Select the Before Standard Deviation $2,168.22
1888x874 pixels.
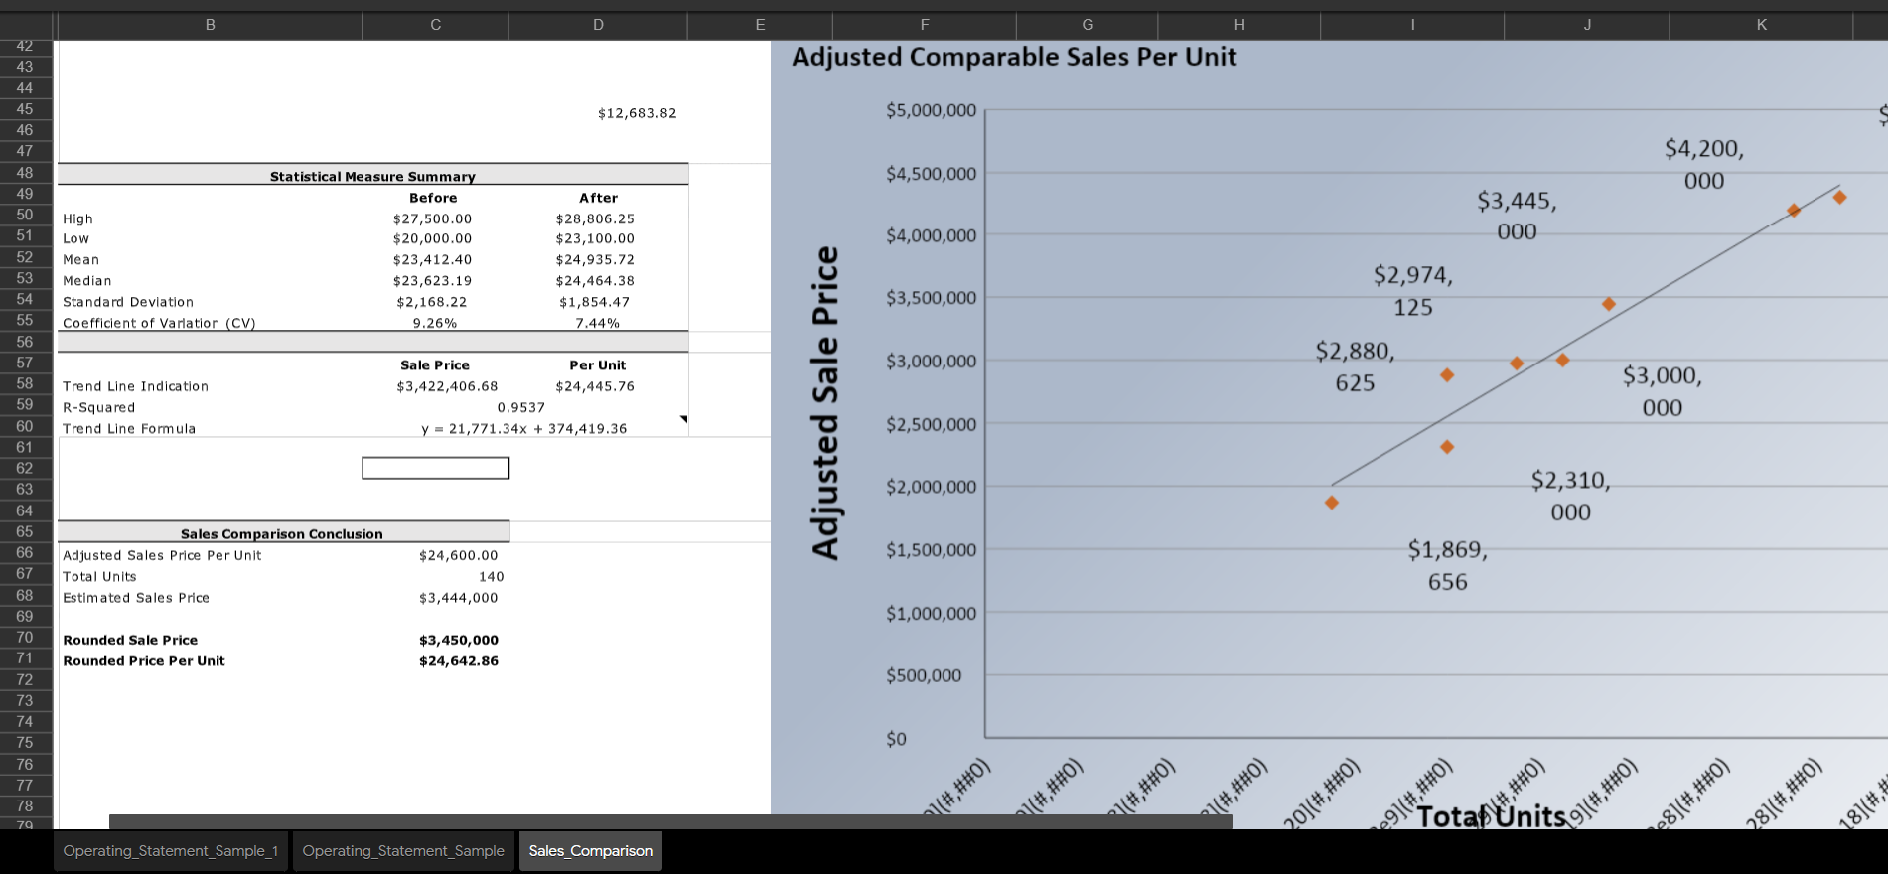coord(432,302)
